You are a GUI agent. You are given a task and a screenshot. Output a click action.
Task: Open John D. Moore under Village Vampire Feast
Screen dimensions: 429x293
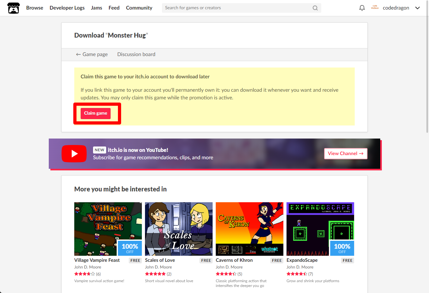pyautogui.click(x=88, y=267)
